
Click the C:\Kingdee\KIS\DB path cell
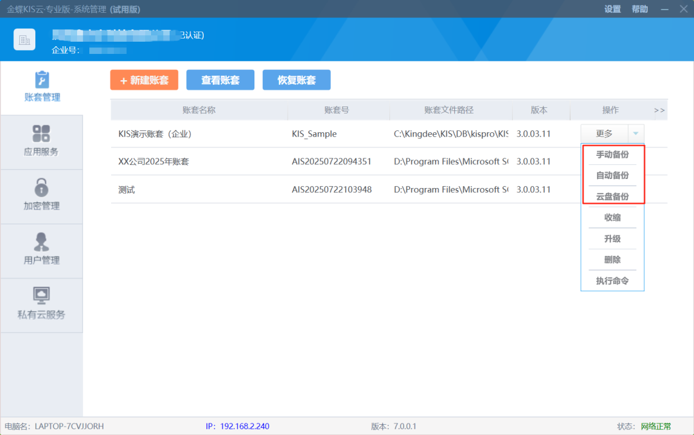451,134
